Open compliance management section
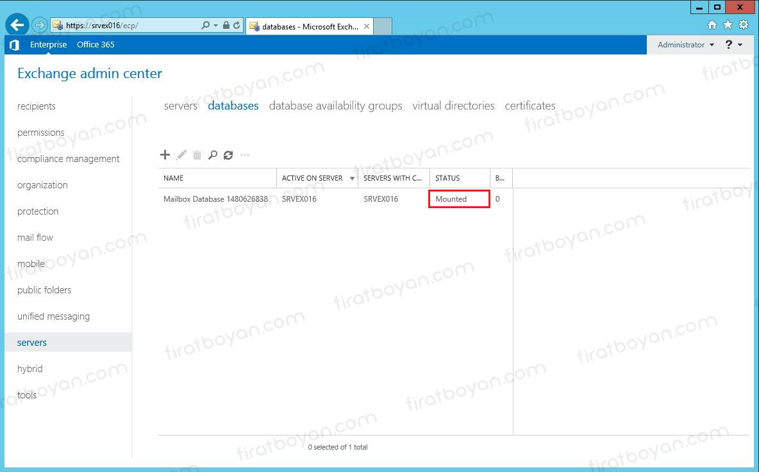Viewport: 759px width, 472px height. pyautogui.click(x=68, y=159)
